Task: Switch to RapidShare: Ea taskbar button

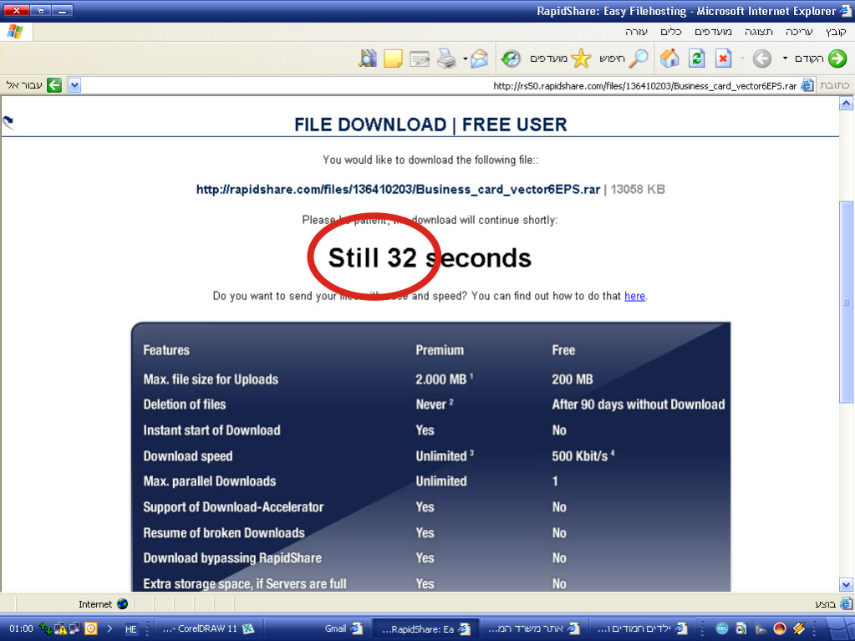Action: click(425, 628)
